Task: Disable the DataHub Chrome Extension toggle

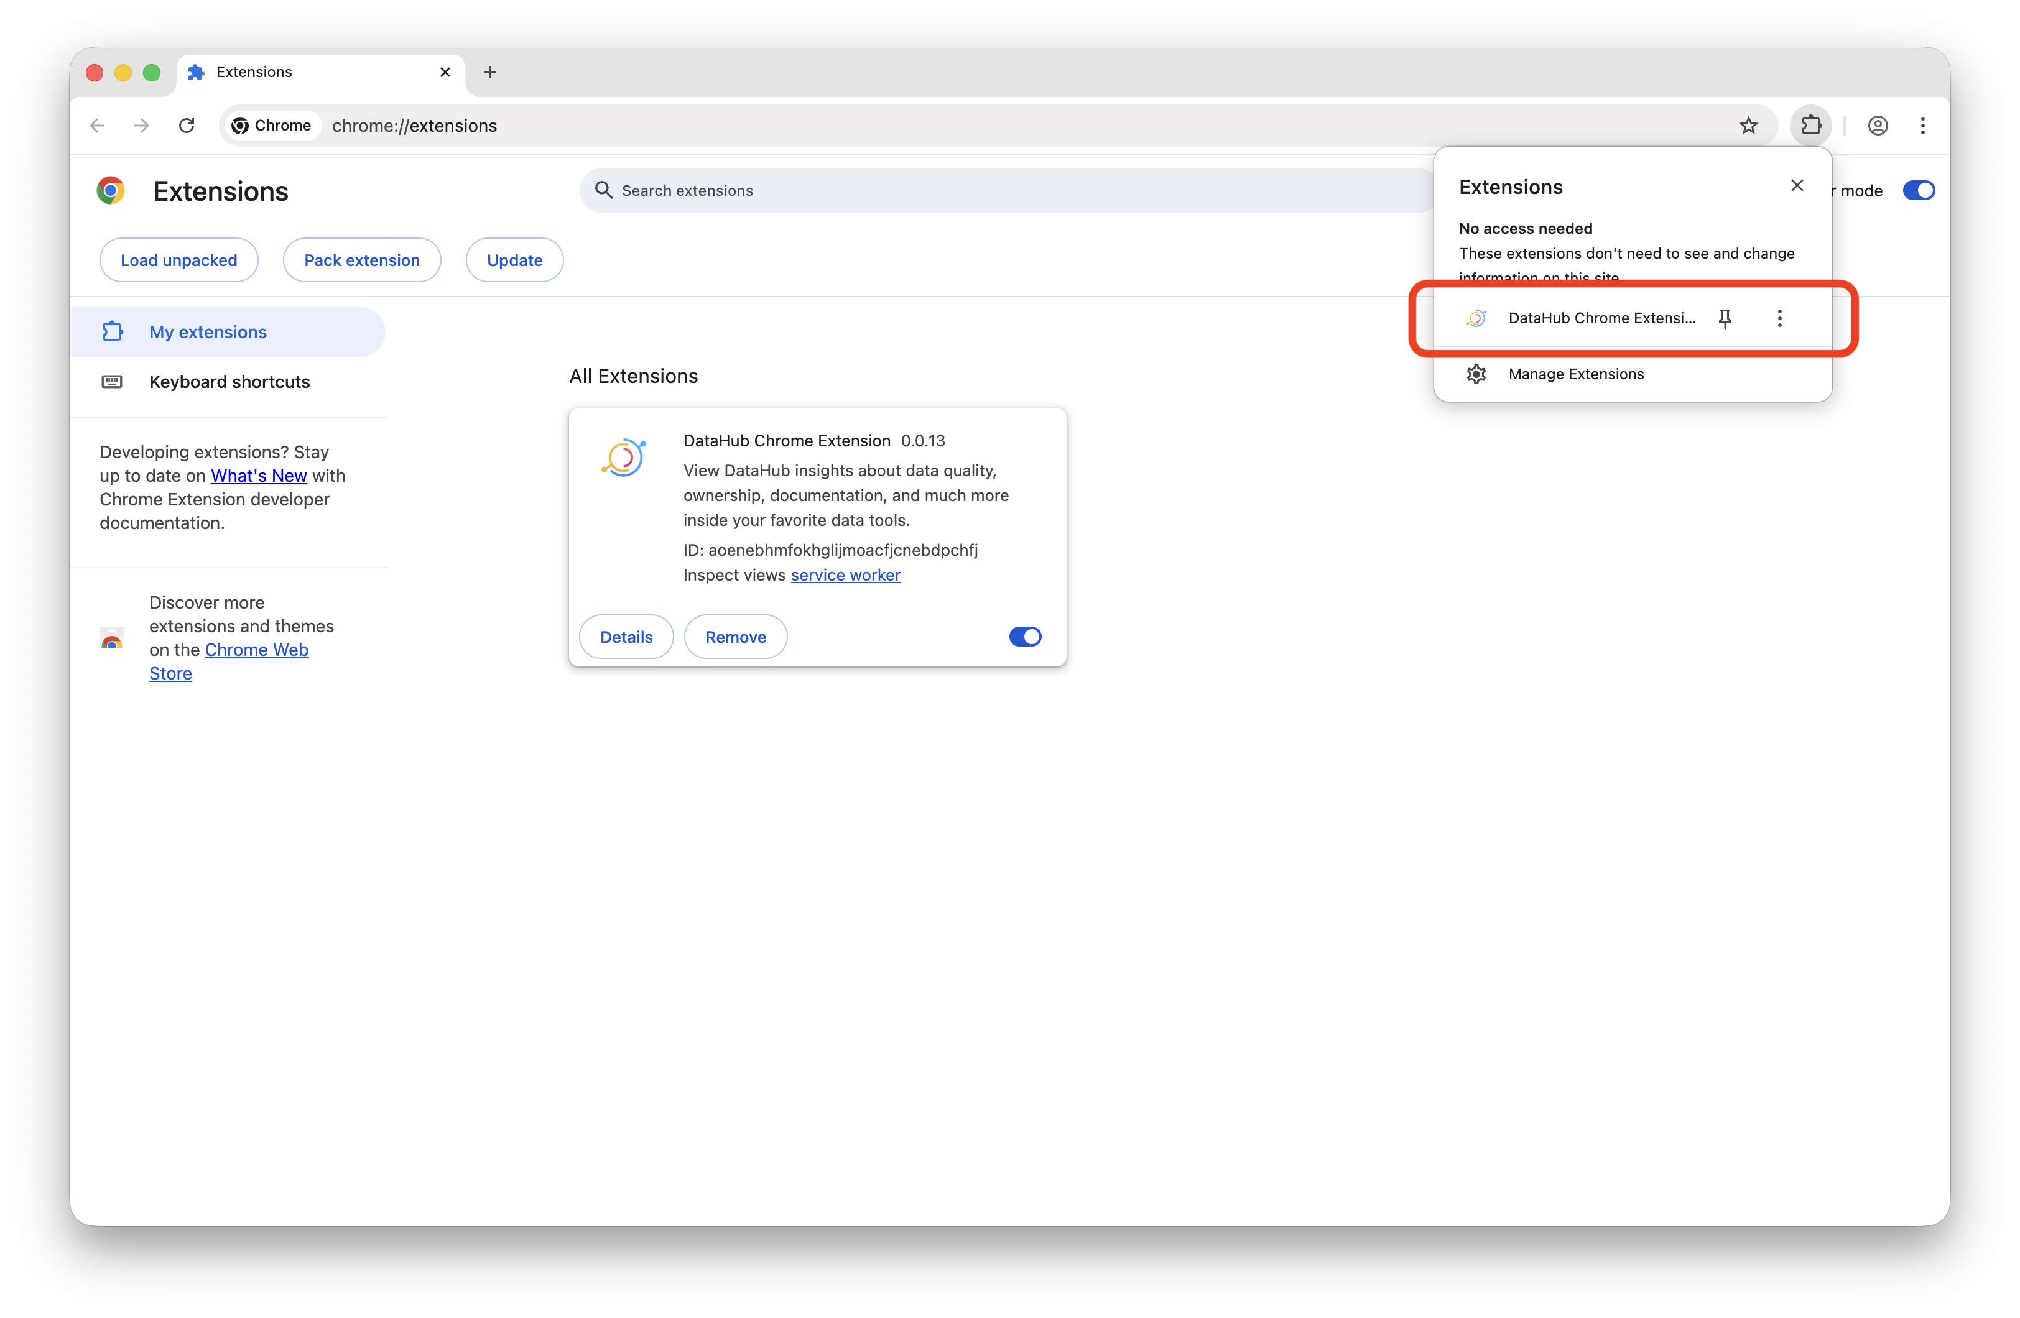Action: pos(1024,637)
